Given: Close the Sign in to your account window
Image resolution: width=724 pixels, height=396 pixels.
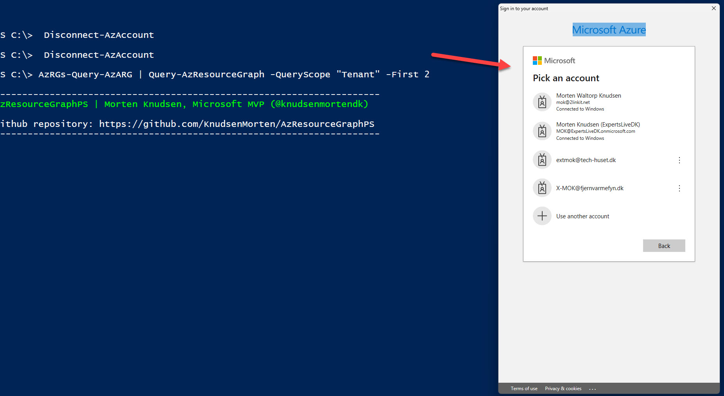Looking at the screenshot, I should pos(714,8).
